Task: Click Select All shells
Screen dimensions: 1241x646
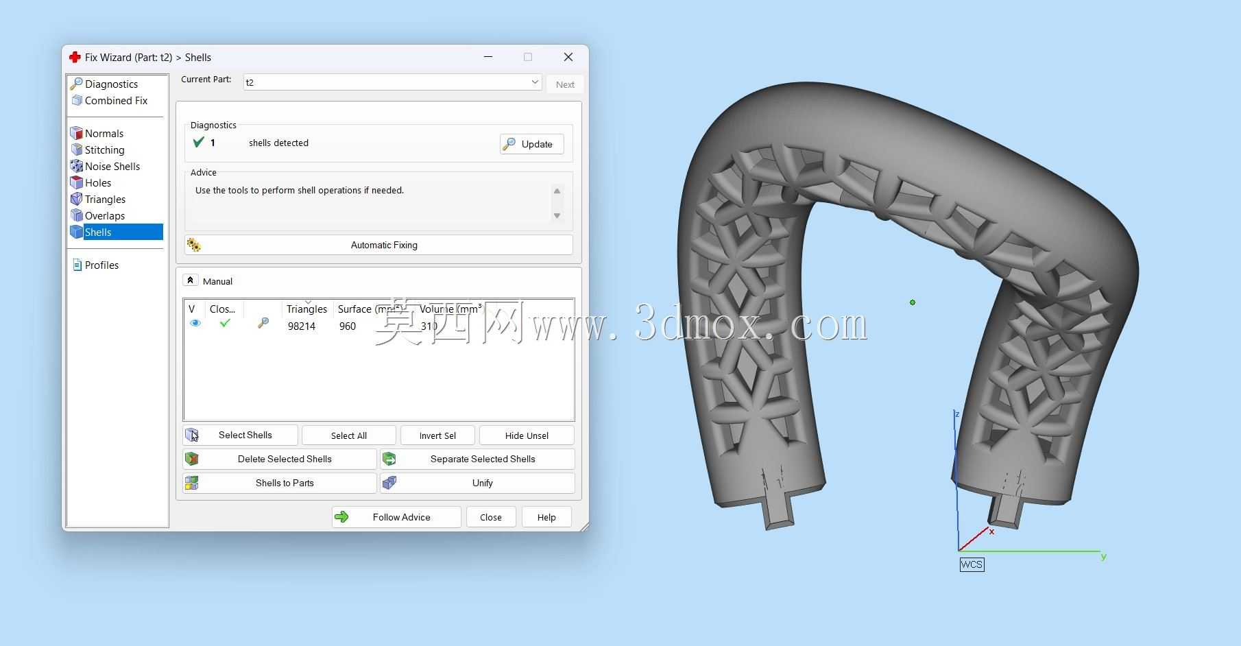Action: [349, 435]
